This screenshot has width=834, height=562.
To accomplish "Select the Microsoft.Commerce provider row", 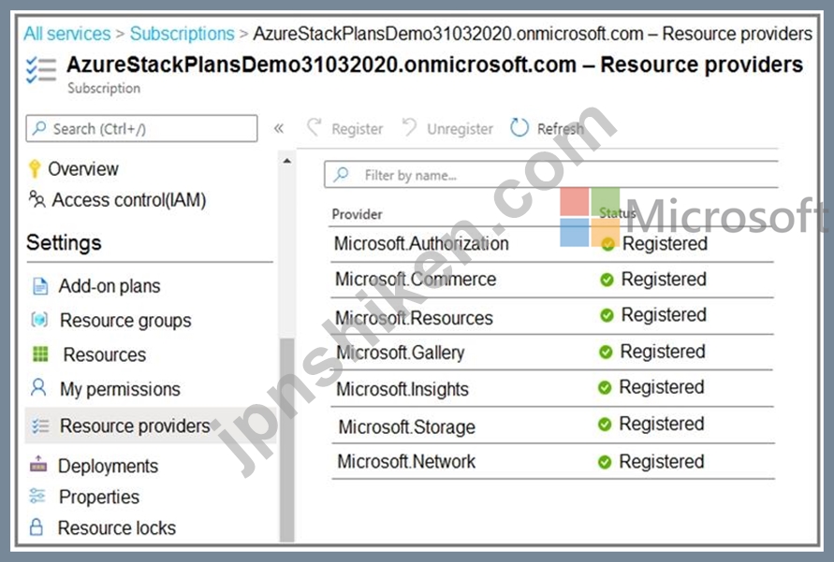I will tap(551, 280).
